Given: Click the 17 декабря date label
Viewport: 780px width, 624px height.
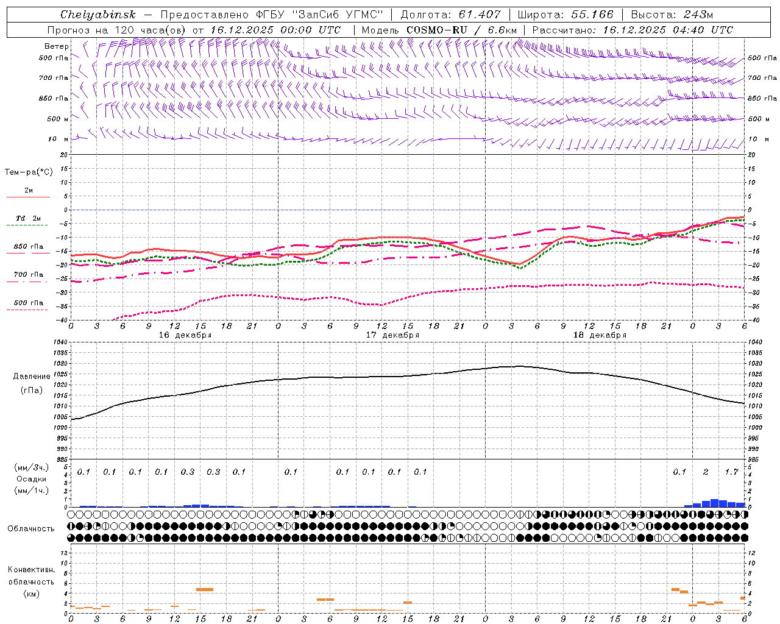Looking at the screenshot, I should 392,335.
